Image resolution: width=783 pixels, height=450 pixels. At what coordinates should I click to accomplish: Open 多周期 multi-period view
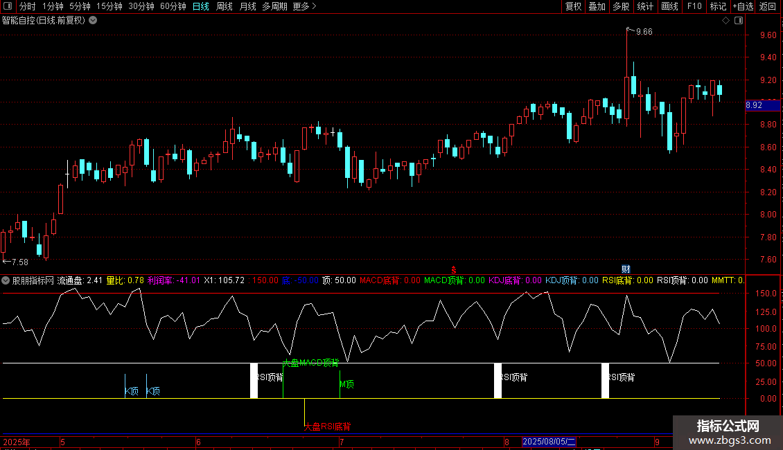274,6
